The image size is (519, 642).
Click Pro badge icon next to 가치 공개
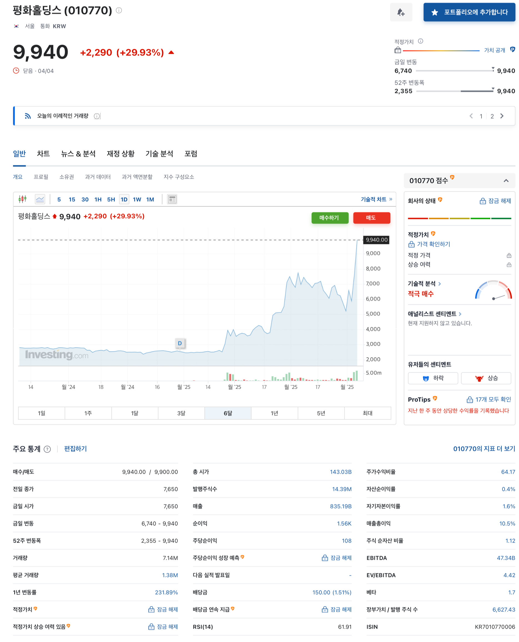point(512,50)
